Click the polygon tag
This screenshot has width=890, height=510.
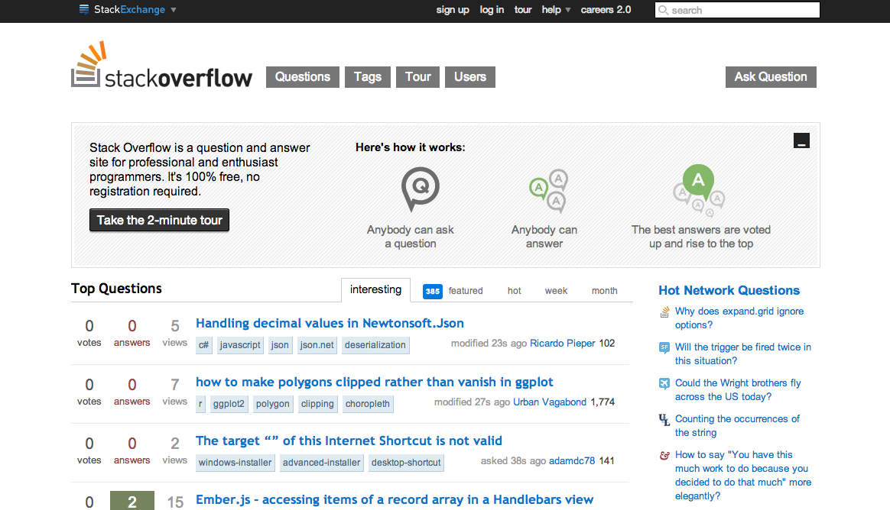272,404
